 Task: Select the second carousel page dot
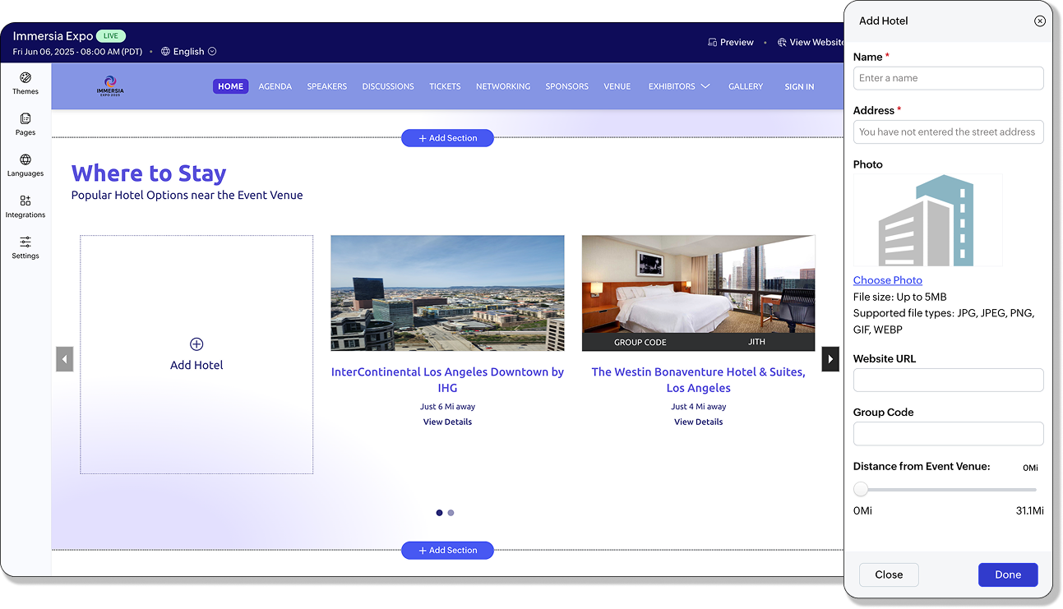pos(451,513)
